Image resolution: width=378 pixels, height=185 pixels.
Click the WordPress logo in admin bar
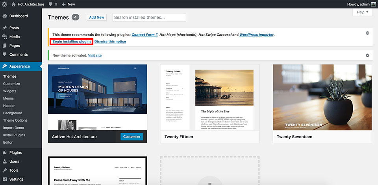[4, 4]
